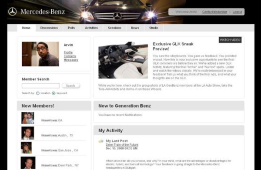Click the GLK interior preview image

pos(123,60)
